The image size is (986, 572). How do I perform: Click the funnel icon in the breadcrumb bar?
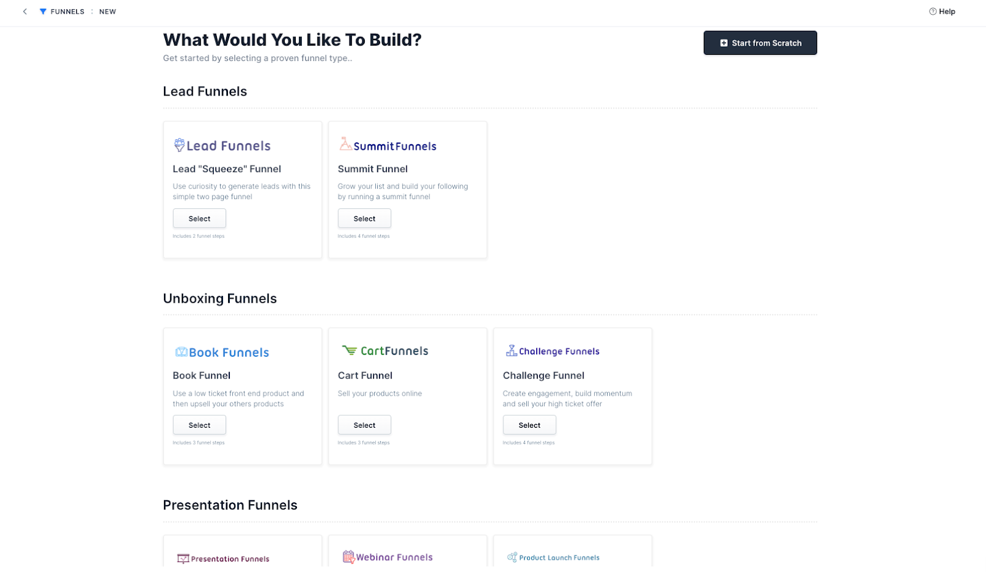pyautogui.click(x=43, y=11)
